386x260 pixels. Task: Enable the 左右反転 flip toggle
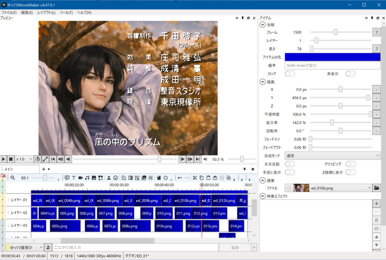(289, 164)
